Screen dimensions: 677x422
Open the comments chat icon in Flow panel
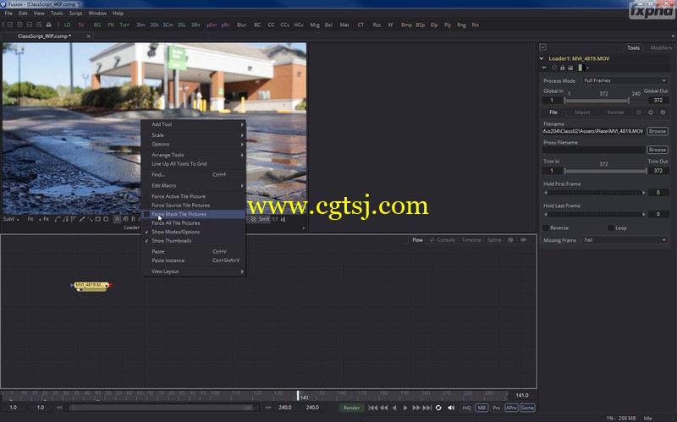[523, 240]
